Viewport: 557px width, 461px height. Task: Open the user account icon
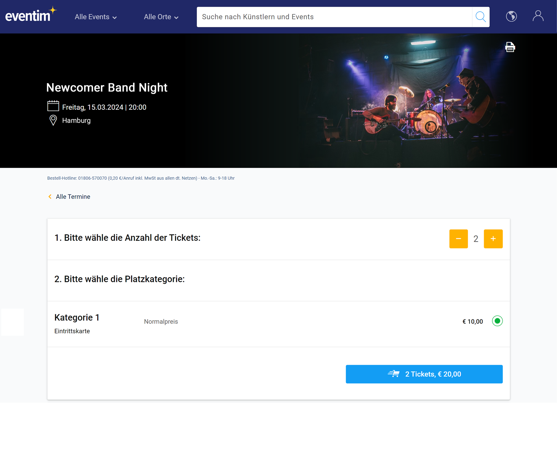click(x=538, y=16)
